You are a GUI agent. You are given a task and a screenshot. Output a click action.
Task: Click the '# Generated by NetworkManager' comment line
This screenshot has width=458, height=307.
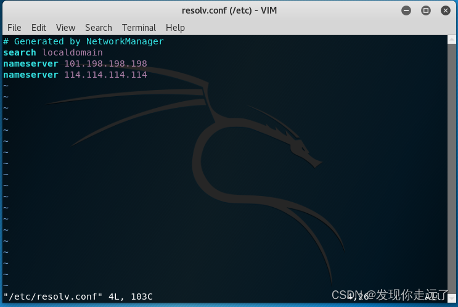tap(83, 41)
